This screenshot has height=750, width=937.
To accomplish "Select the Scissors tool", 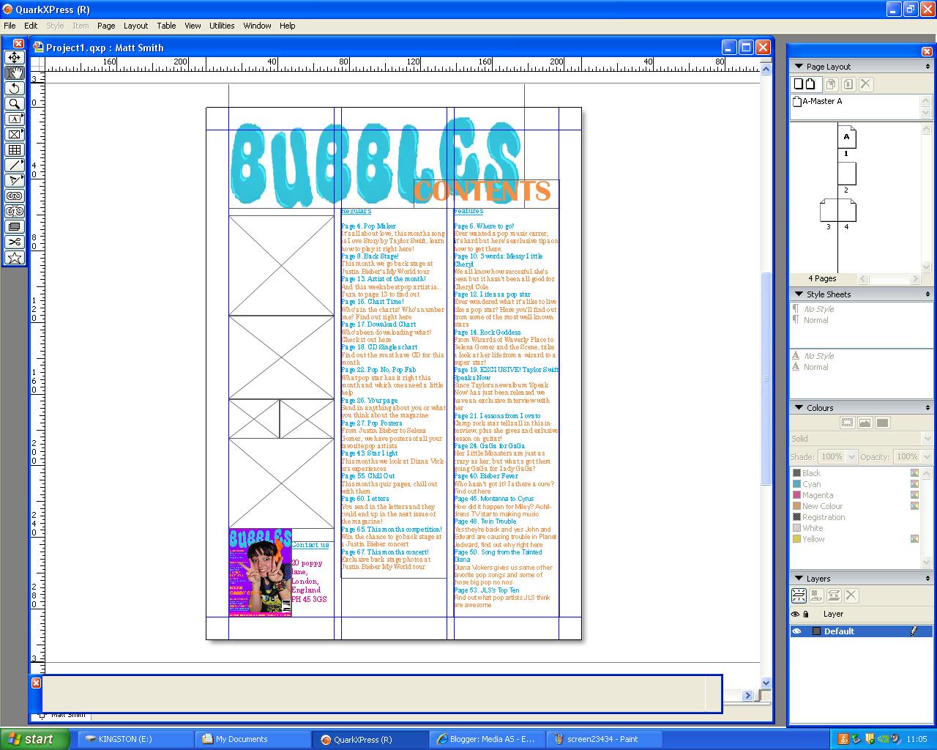I will tap(14, 242).
